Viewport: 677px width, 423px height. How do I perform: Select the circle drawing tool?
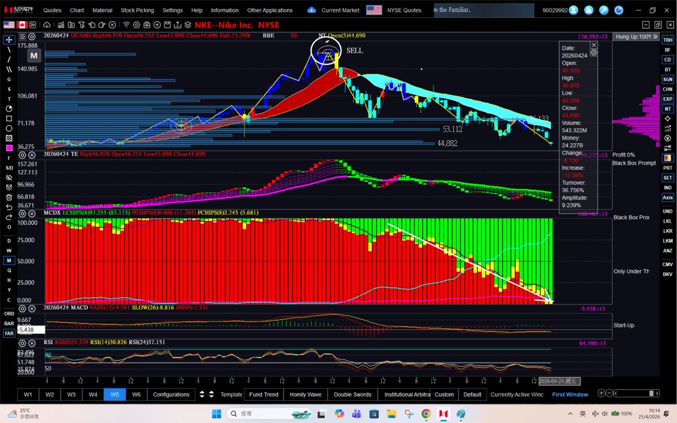point(9,128)
